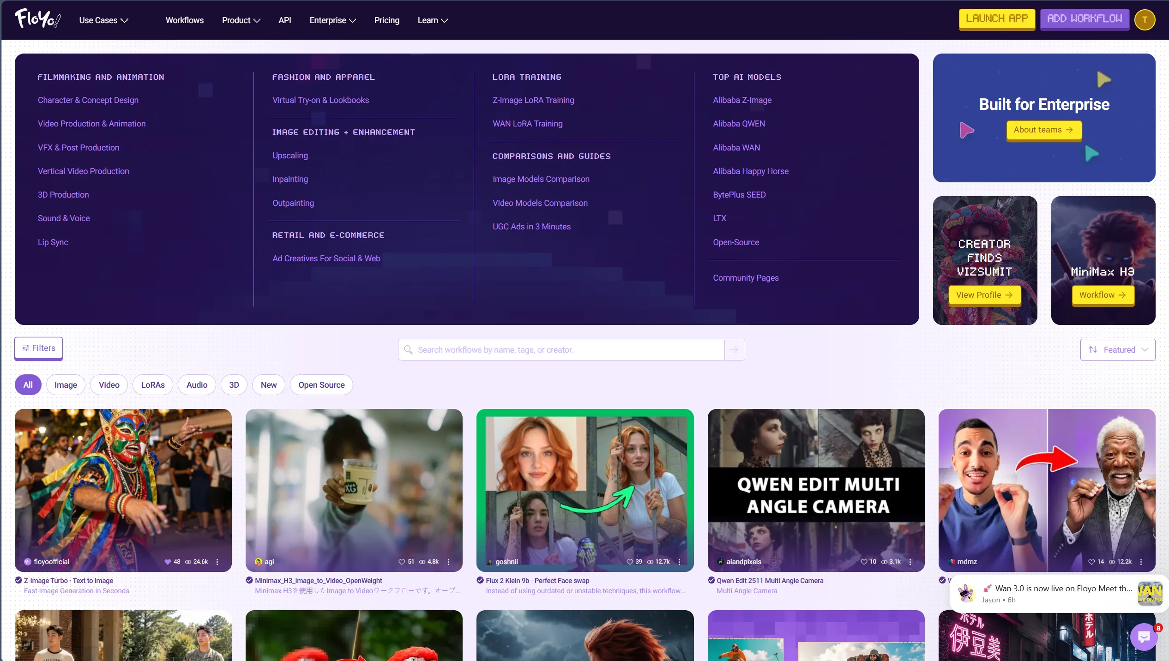Click the floyoofficial creator avatar
This screenshot has width=1169, height=661.
(x=28, y=562)
